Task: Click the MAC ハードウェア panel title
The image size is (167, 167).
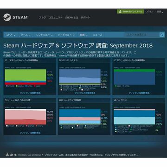Action: pos(70,100)
